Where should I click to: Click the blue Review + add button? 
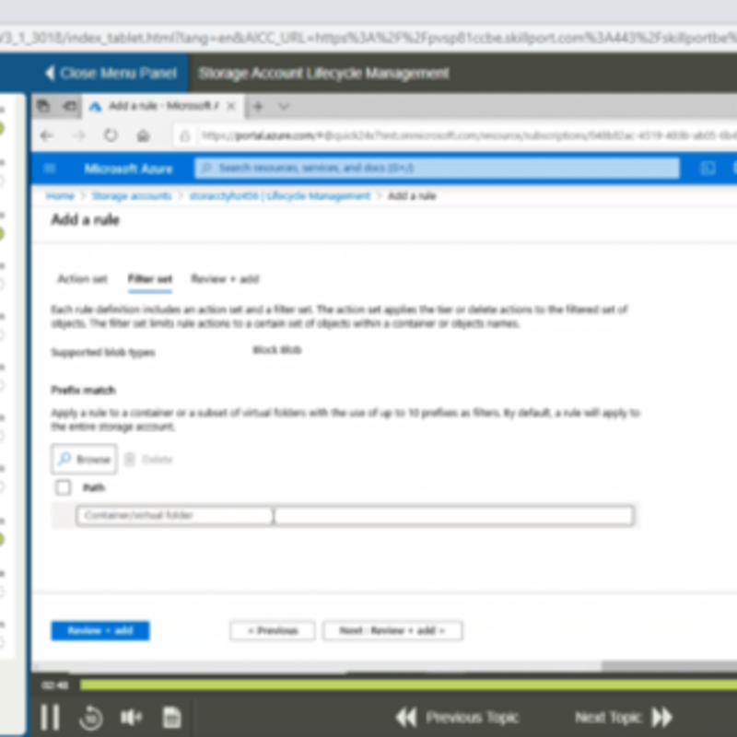pos(100,631)
